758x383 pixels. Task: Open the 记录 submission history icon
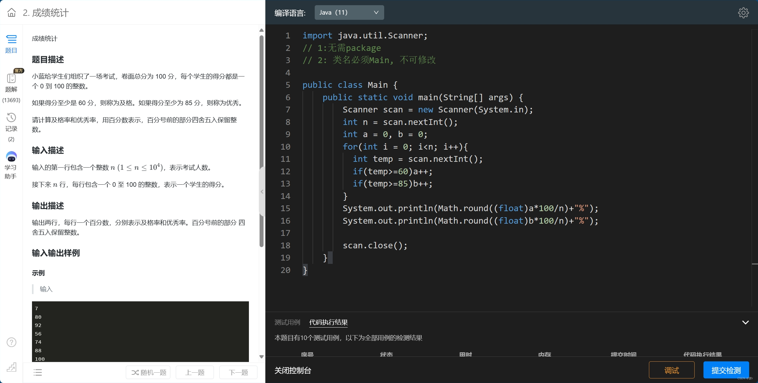[11, 122]
